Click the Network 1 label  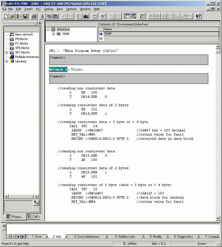(58, 69)
